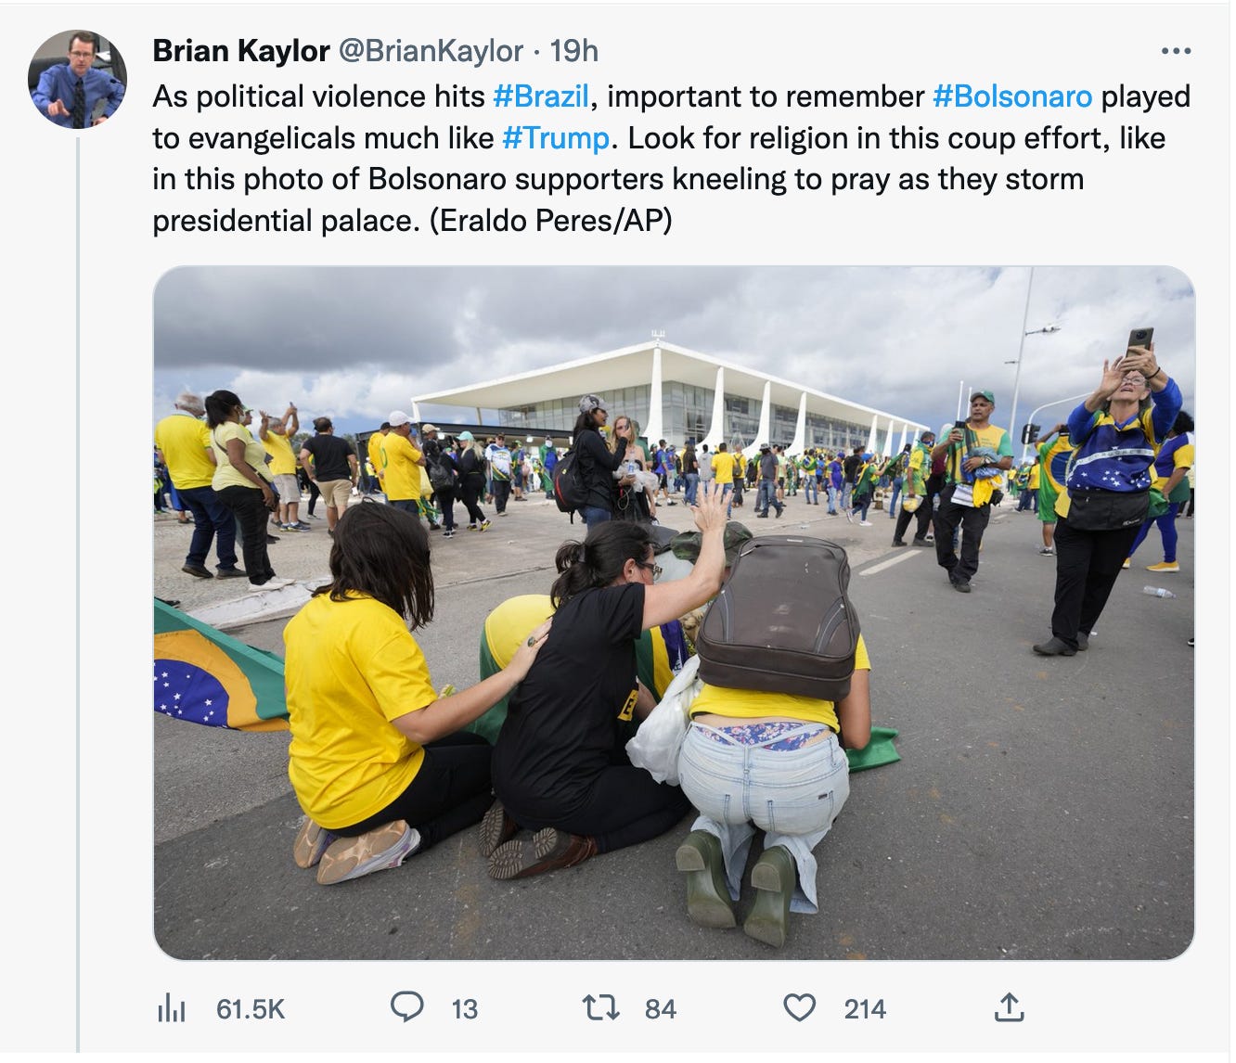Image resolution: width=1236 pixels, height=1063 pixels.
Task: View tweet analytics bar chart icon
Action: (x=172, y=1007)
